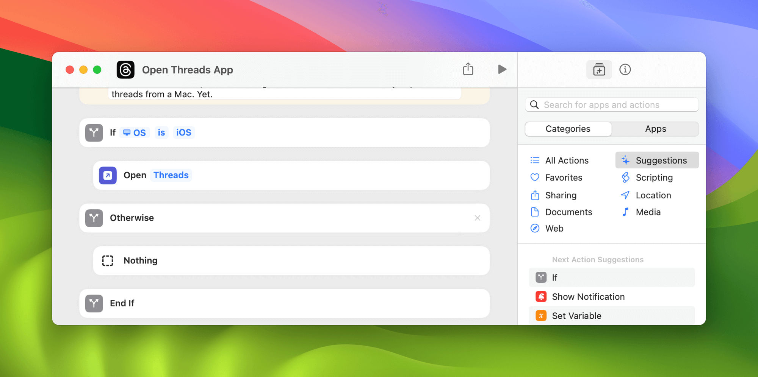Close the Shortcuts editor window
Image resolution: width=758 pixels, height=377 pixels.
tap(70, 70)
